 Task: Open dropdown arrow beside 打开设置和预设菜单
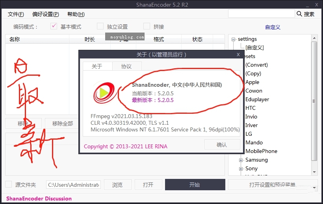pyautogui.click(x=314, y=188)
